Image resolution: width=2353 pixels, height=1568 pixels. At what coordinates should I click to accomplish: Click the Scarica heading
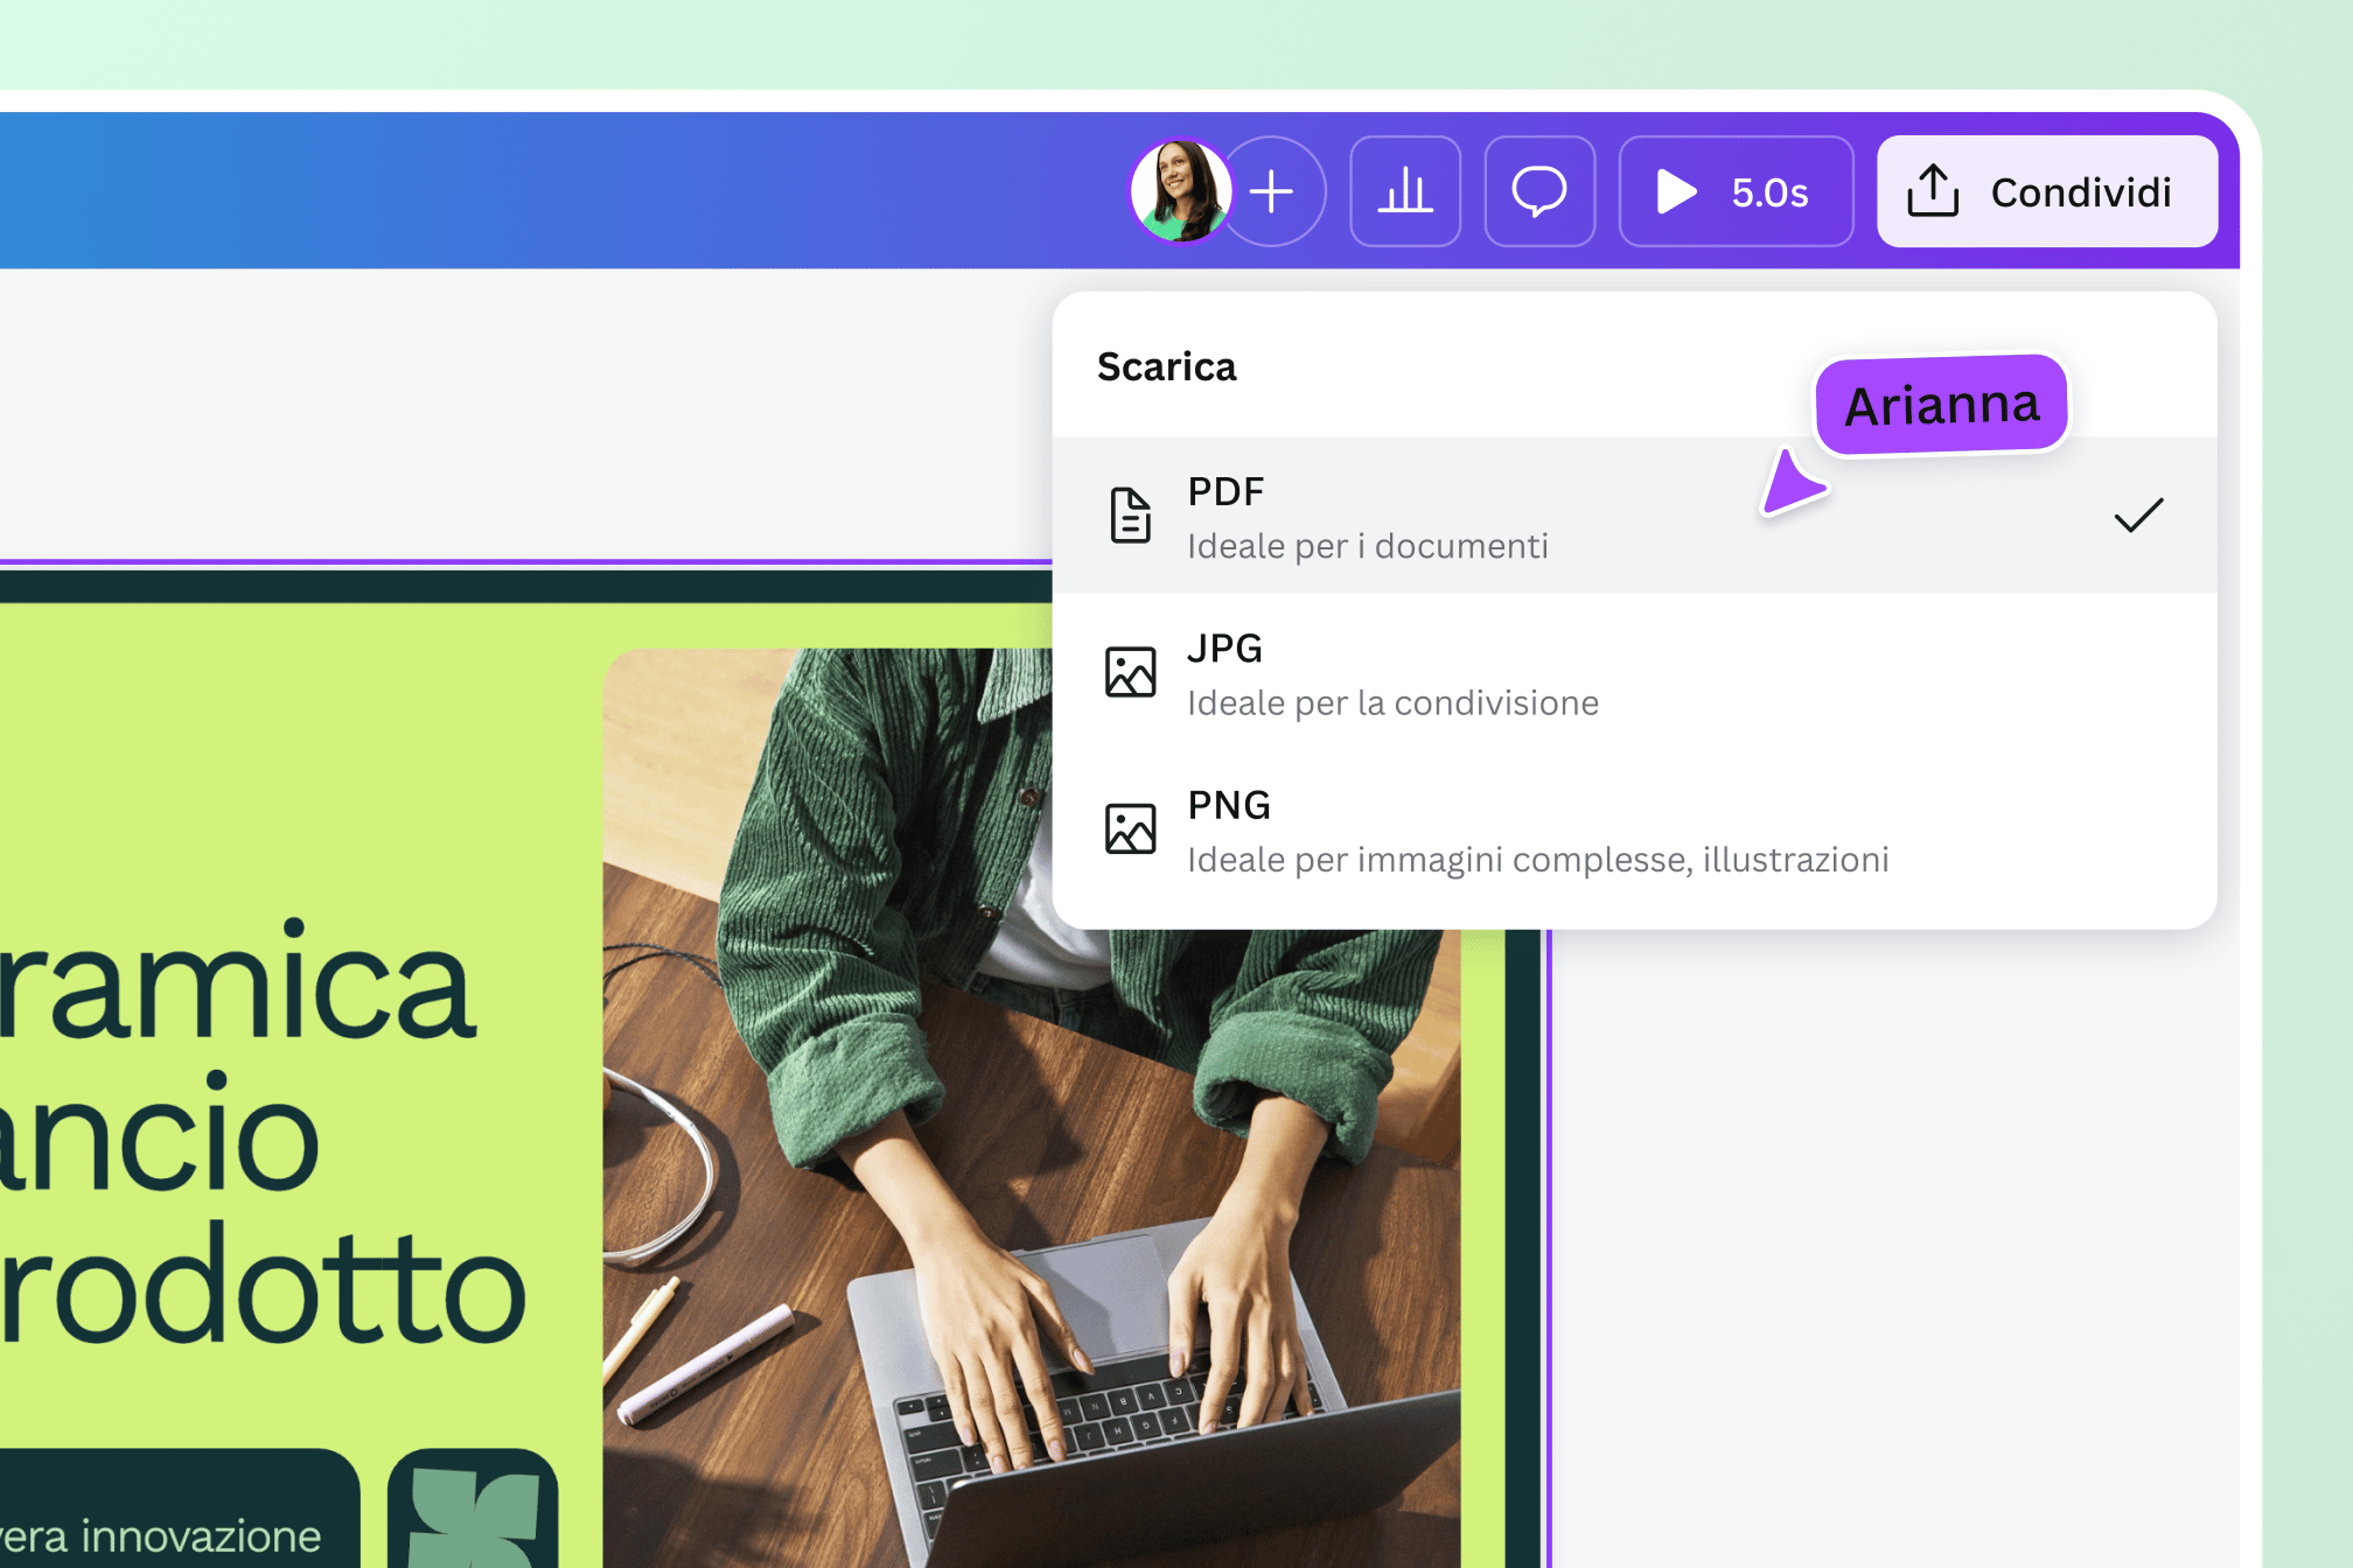pyautogui.click(x=1167, y=367)
